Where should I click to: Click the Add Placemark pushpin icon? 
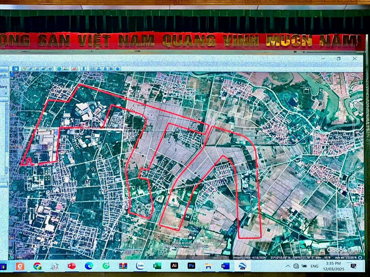25,69
